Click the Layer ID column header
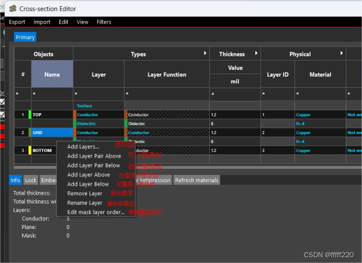 (x=278, y=74)
